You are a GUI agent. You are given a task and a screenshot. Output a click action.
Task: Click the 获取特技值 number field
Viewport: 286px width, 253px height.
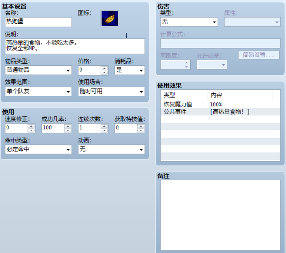126,128
